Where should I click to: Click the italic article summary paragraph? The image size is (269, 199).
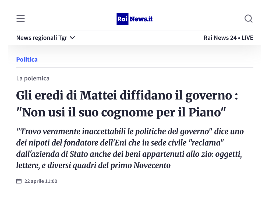129,148
